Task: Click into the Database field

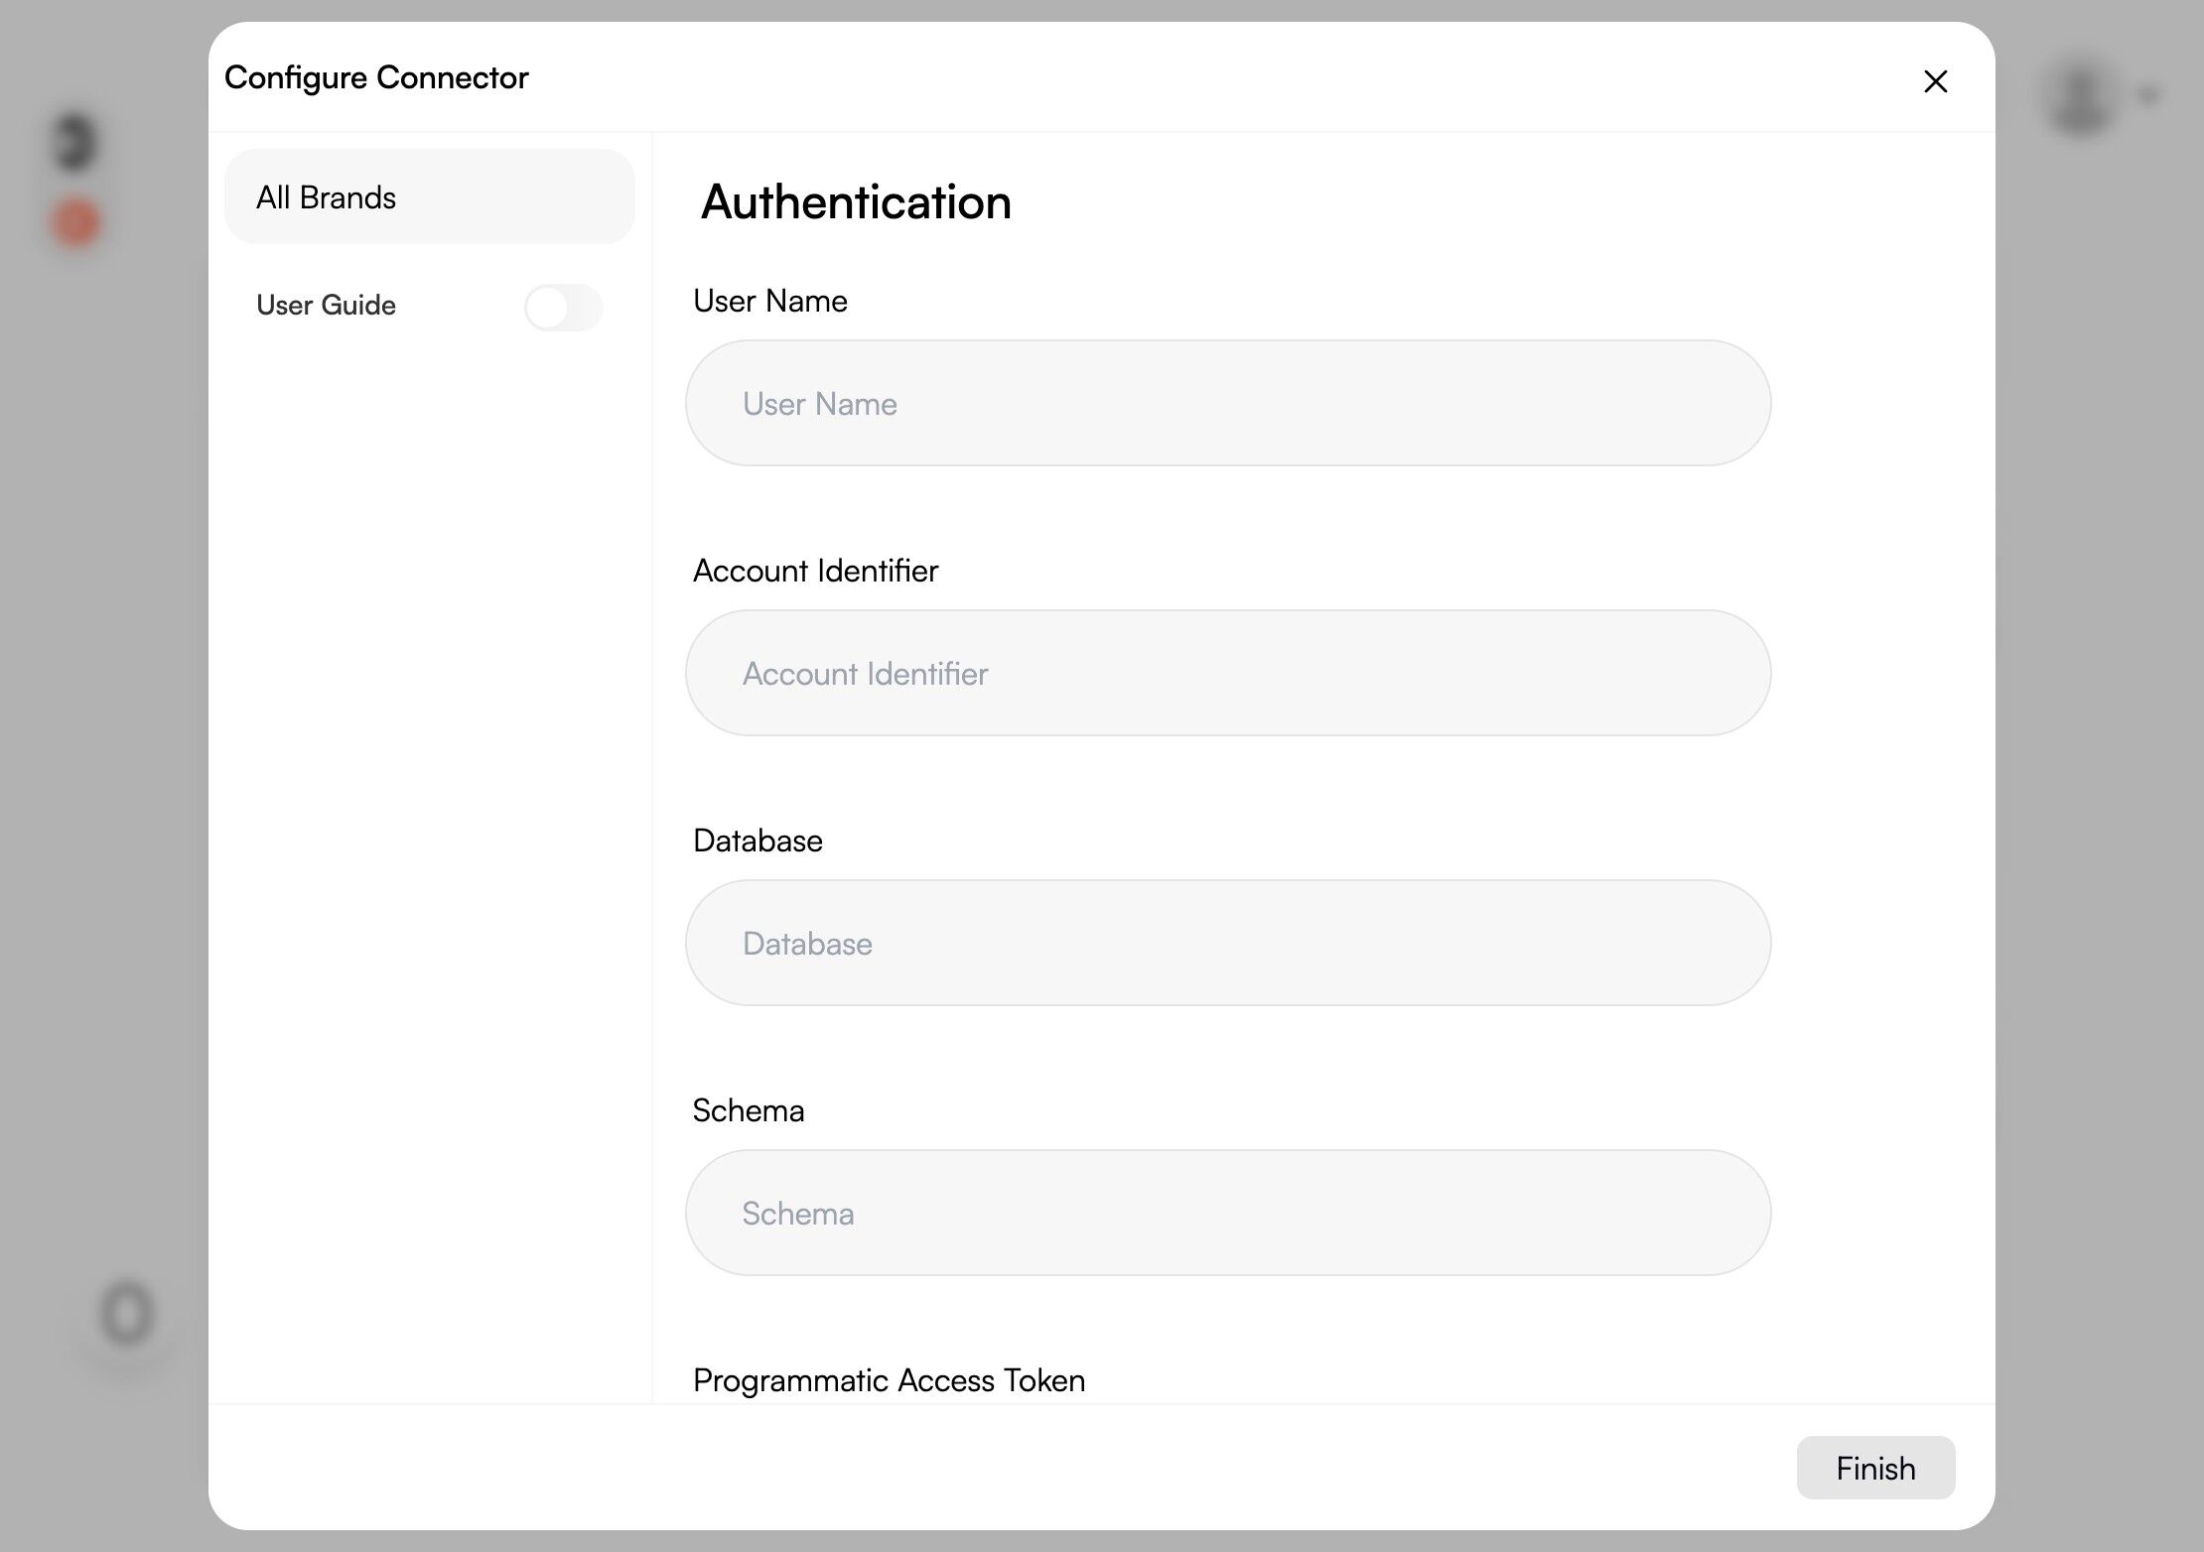Action: 1227,943
